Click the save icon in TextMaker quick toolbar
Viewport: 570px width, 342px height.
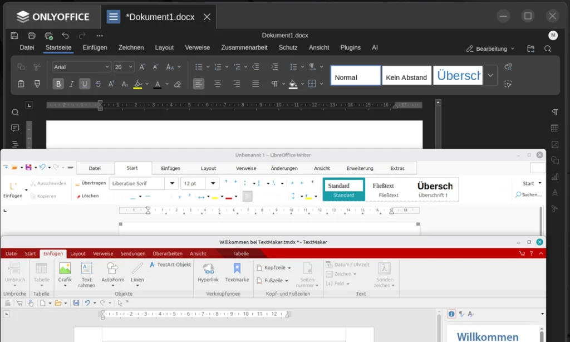tap(76, 302)
